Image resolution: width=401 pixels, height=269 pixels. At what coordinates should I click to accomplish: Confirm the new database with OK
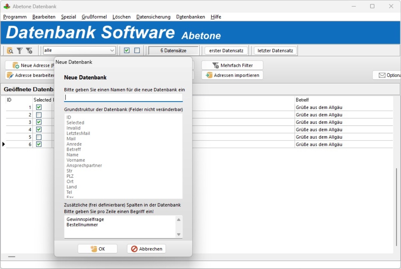coord(98,249)
